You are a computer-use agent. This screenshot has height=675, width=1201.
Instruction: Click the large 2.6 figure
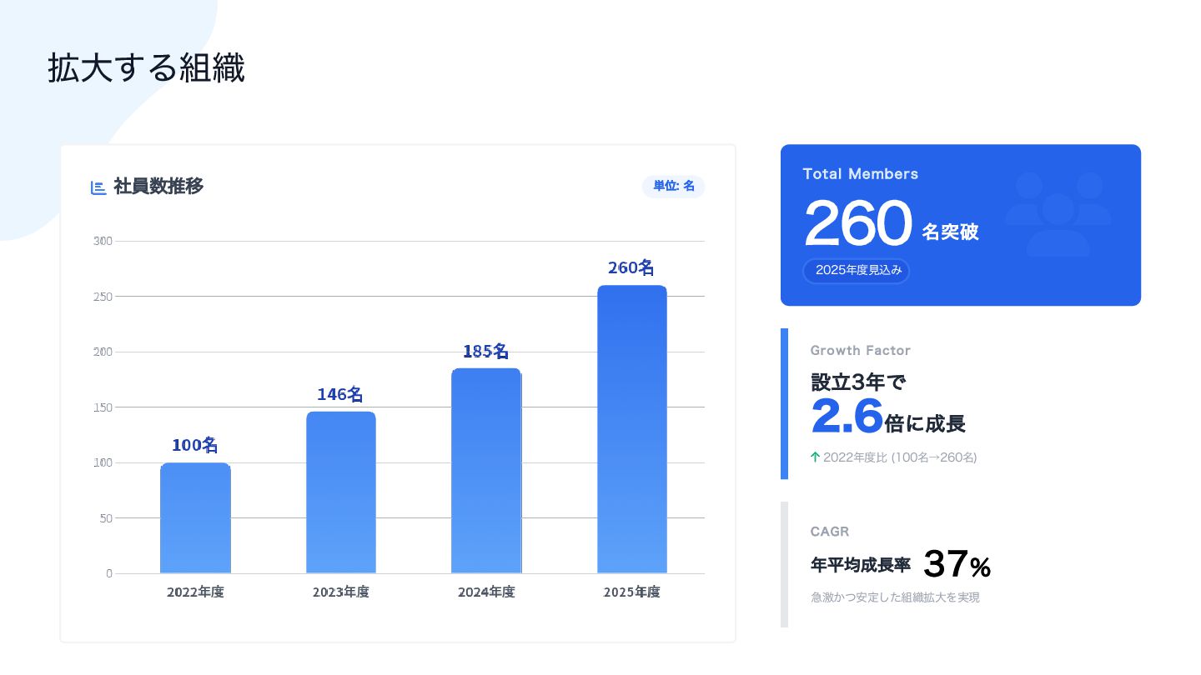(x=847, y=417)
